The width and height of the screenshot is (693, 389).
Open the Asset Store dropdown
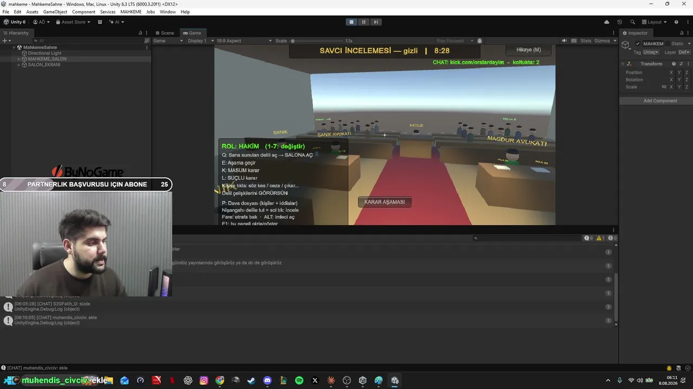tap(72, 22)
